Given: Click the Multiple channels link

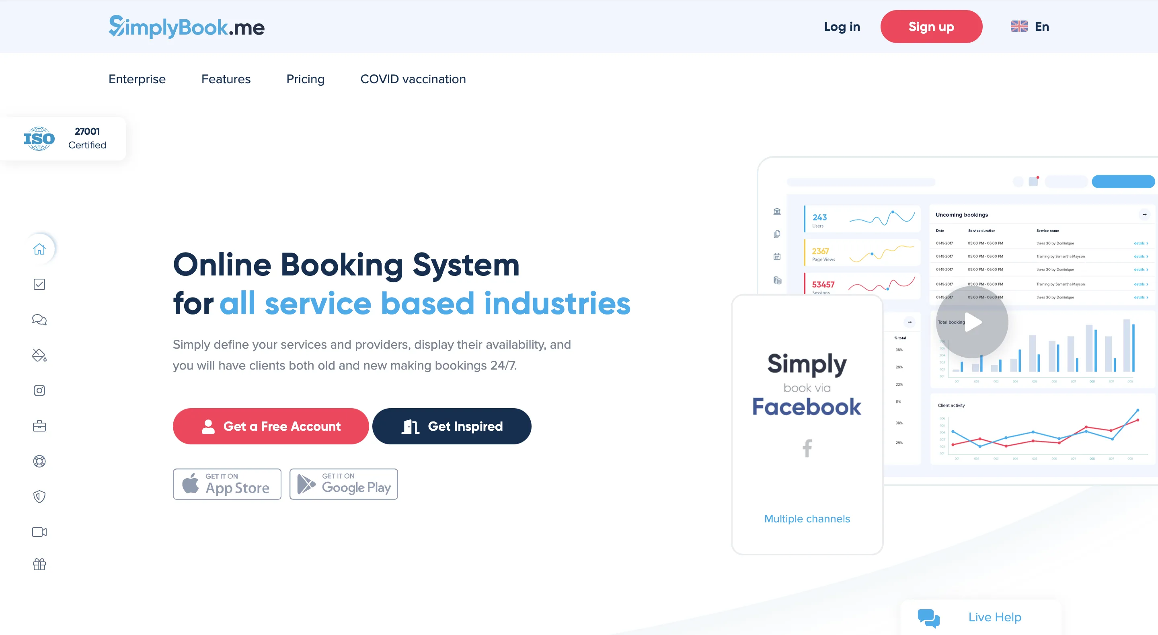Looking at the screenshot, I should pyautogui.click(x=807, y=518).
